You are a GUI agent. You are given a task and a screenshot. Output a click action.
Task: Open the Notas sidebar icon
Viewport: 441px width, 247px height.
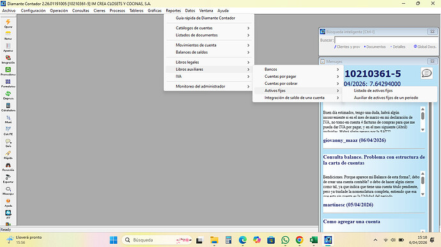8,35
